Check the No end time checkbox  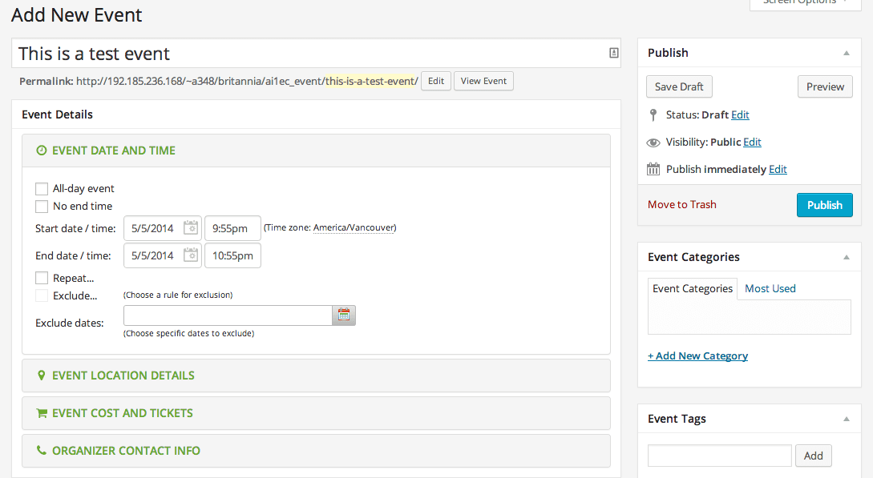[x=42, y=207]
